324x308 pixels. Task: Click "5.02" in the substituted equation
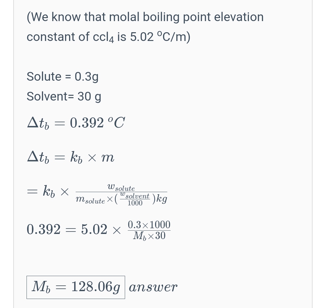94,229
